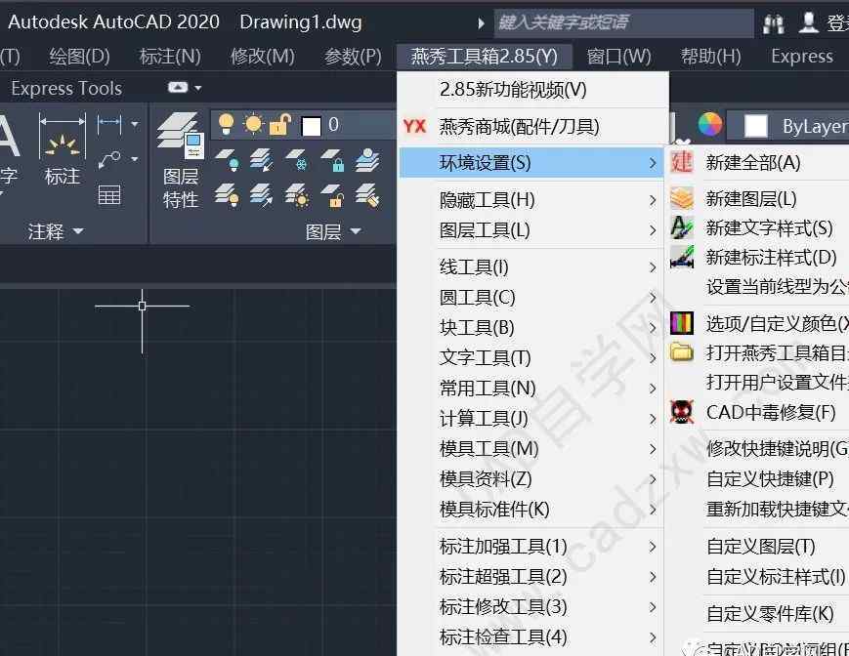The width and height of the screenshot is (849, 656).
Task: Click the layer unisolate icon with up-right arrow
Action: click(x=262, y=195)
